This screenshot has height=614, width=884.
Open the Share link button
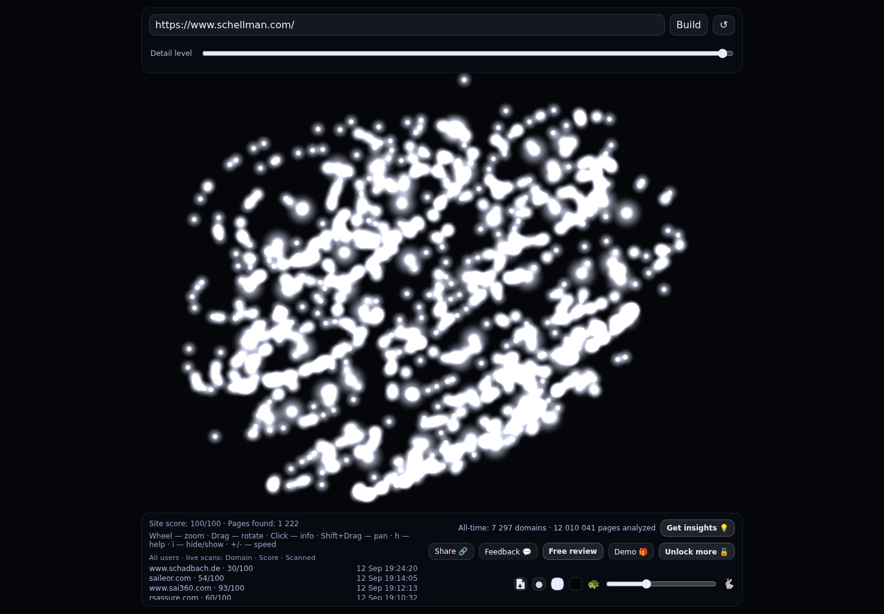(x=451, y=551)
